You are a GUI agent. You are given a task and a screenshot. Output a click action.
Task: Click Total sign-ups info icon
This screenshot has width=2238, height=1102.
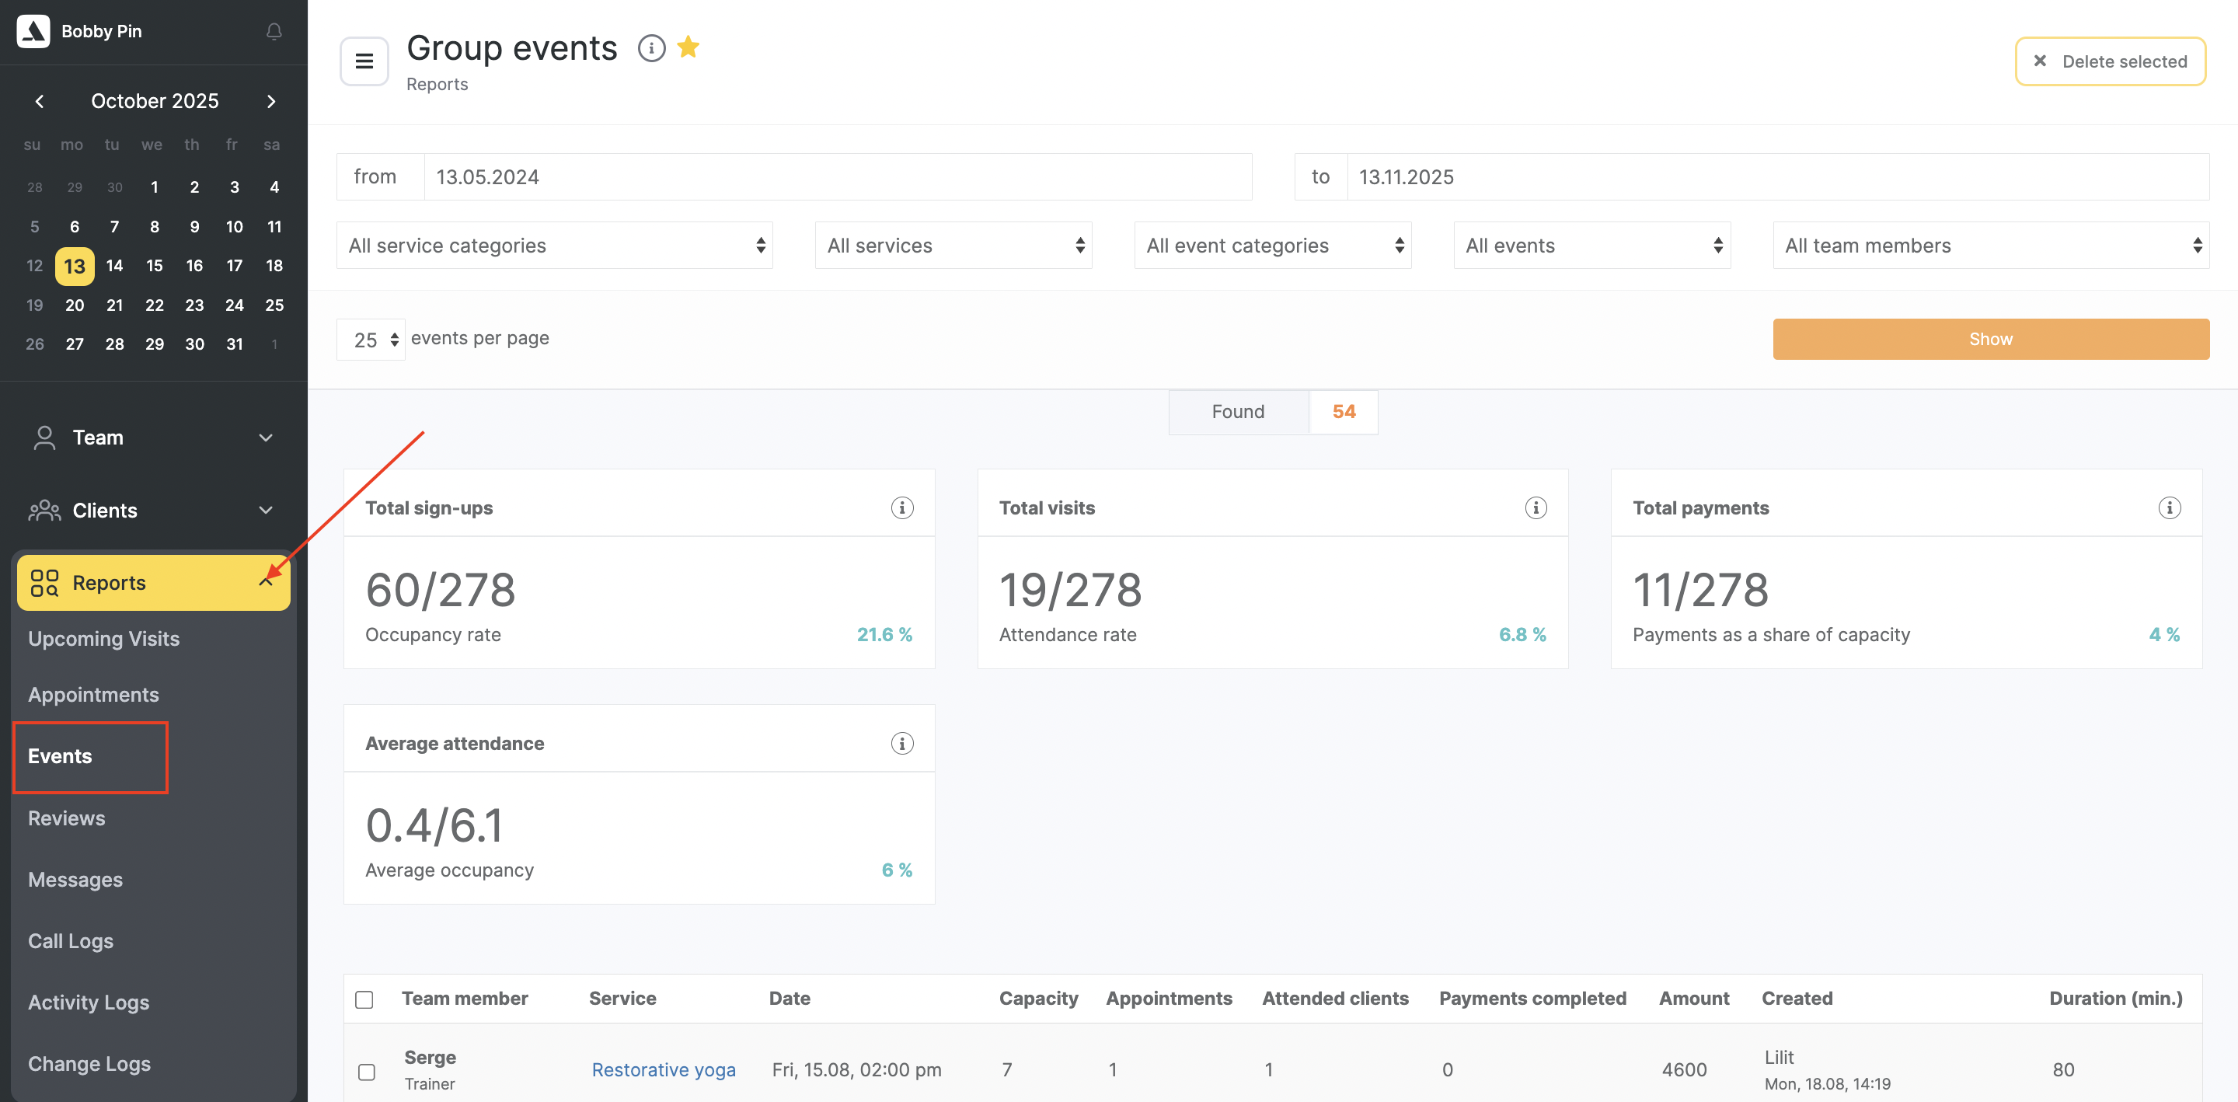(901, 507)
